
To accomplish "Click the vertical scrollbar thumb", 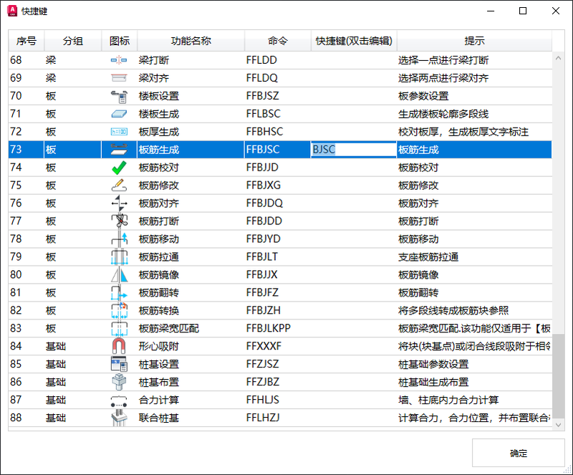I will (x=559, y=373).
